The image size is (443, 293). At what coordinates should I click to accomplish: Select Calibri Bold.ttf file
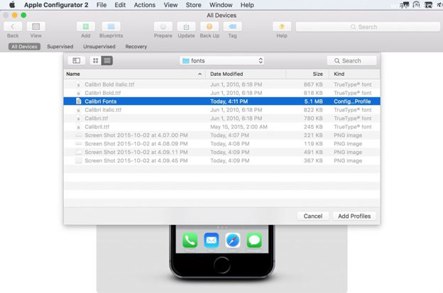(x=221, y=93)
